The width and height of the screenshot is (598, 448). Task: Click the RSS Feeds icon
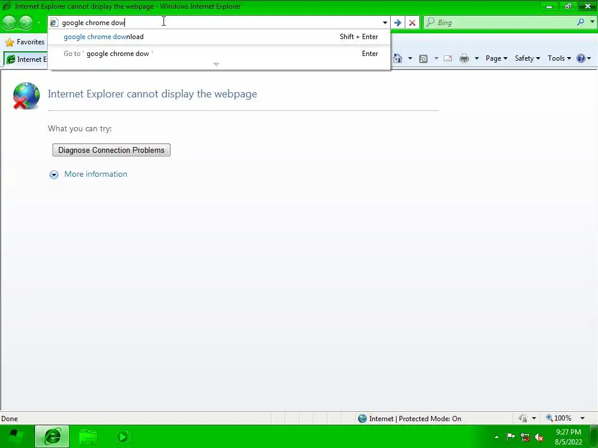(x=423, y=58)
